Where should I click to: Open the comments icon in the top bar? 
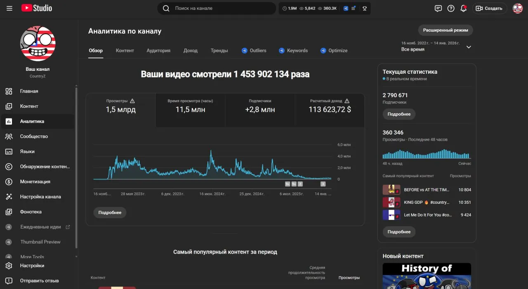438,8
